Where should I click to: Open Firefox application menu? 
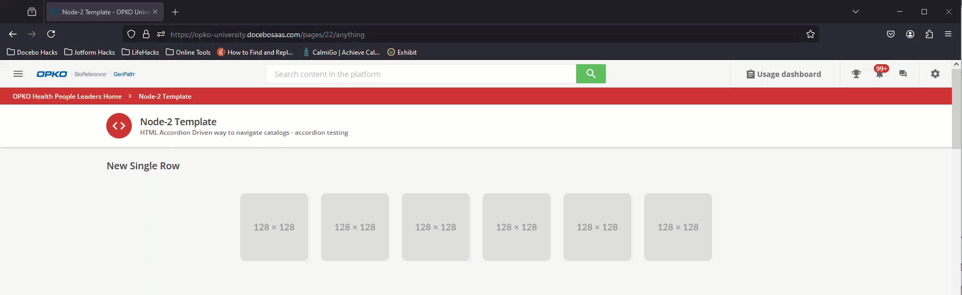[948, 34]
